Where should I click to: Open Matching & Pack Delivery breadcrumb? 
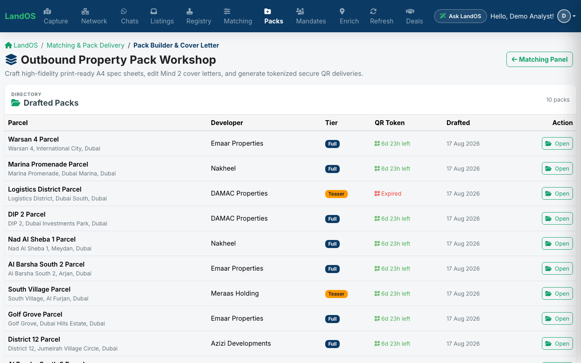tap(86, 45)
